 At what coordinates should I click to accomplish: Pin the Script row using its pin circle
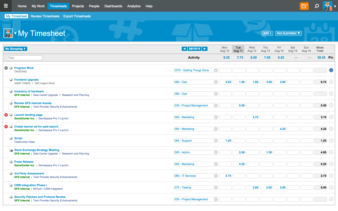point(331,140)
